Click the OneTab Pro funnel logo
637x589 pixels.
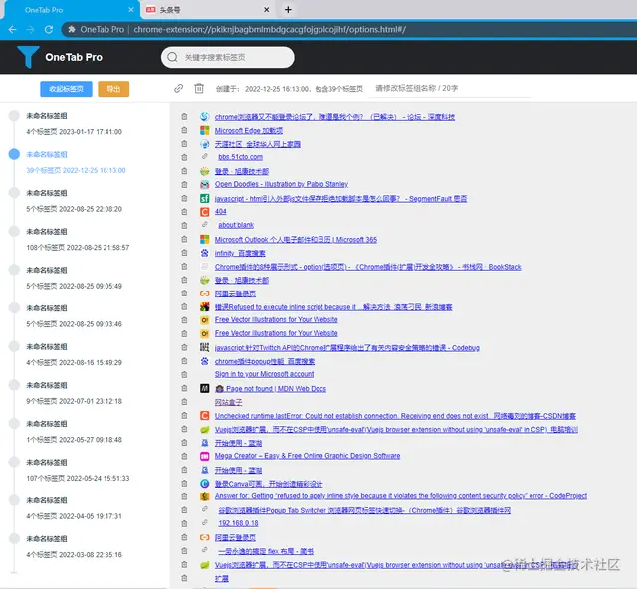[28, 57]
